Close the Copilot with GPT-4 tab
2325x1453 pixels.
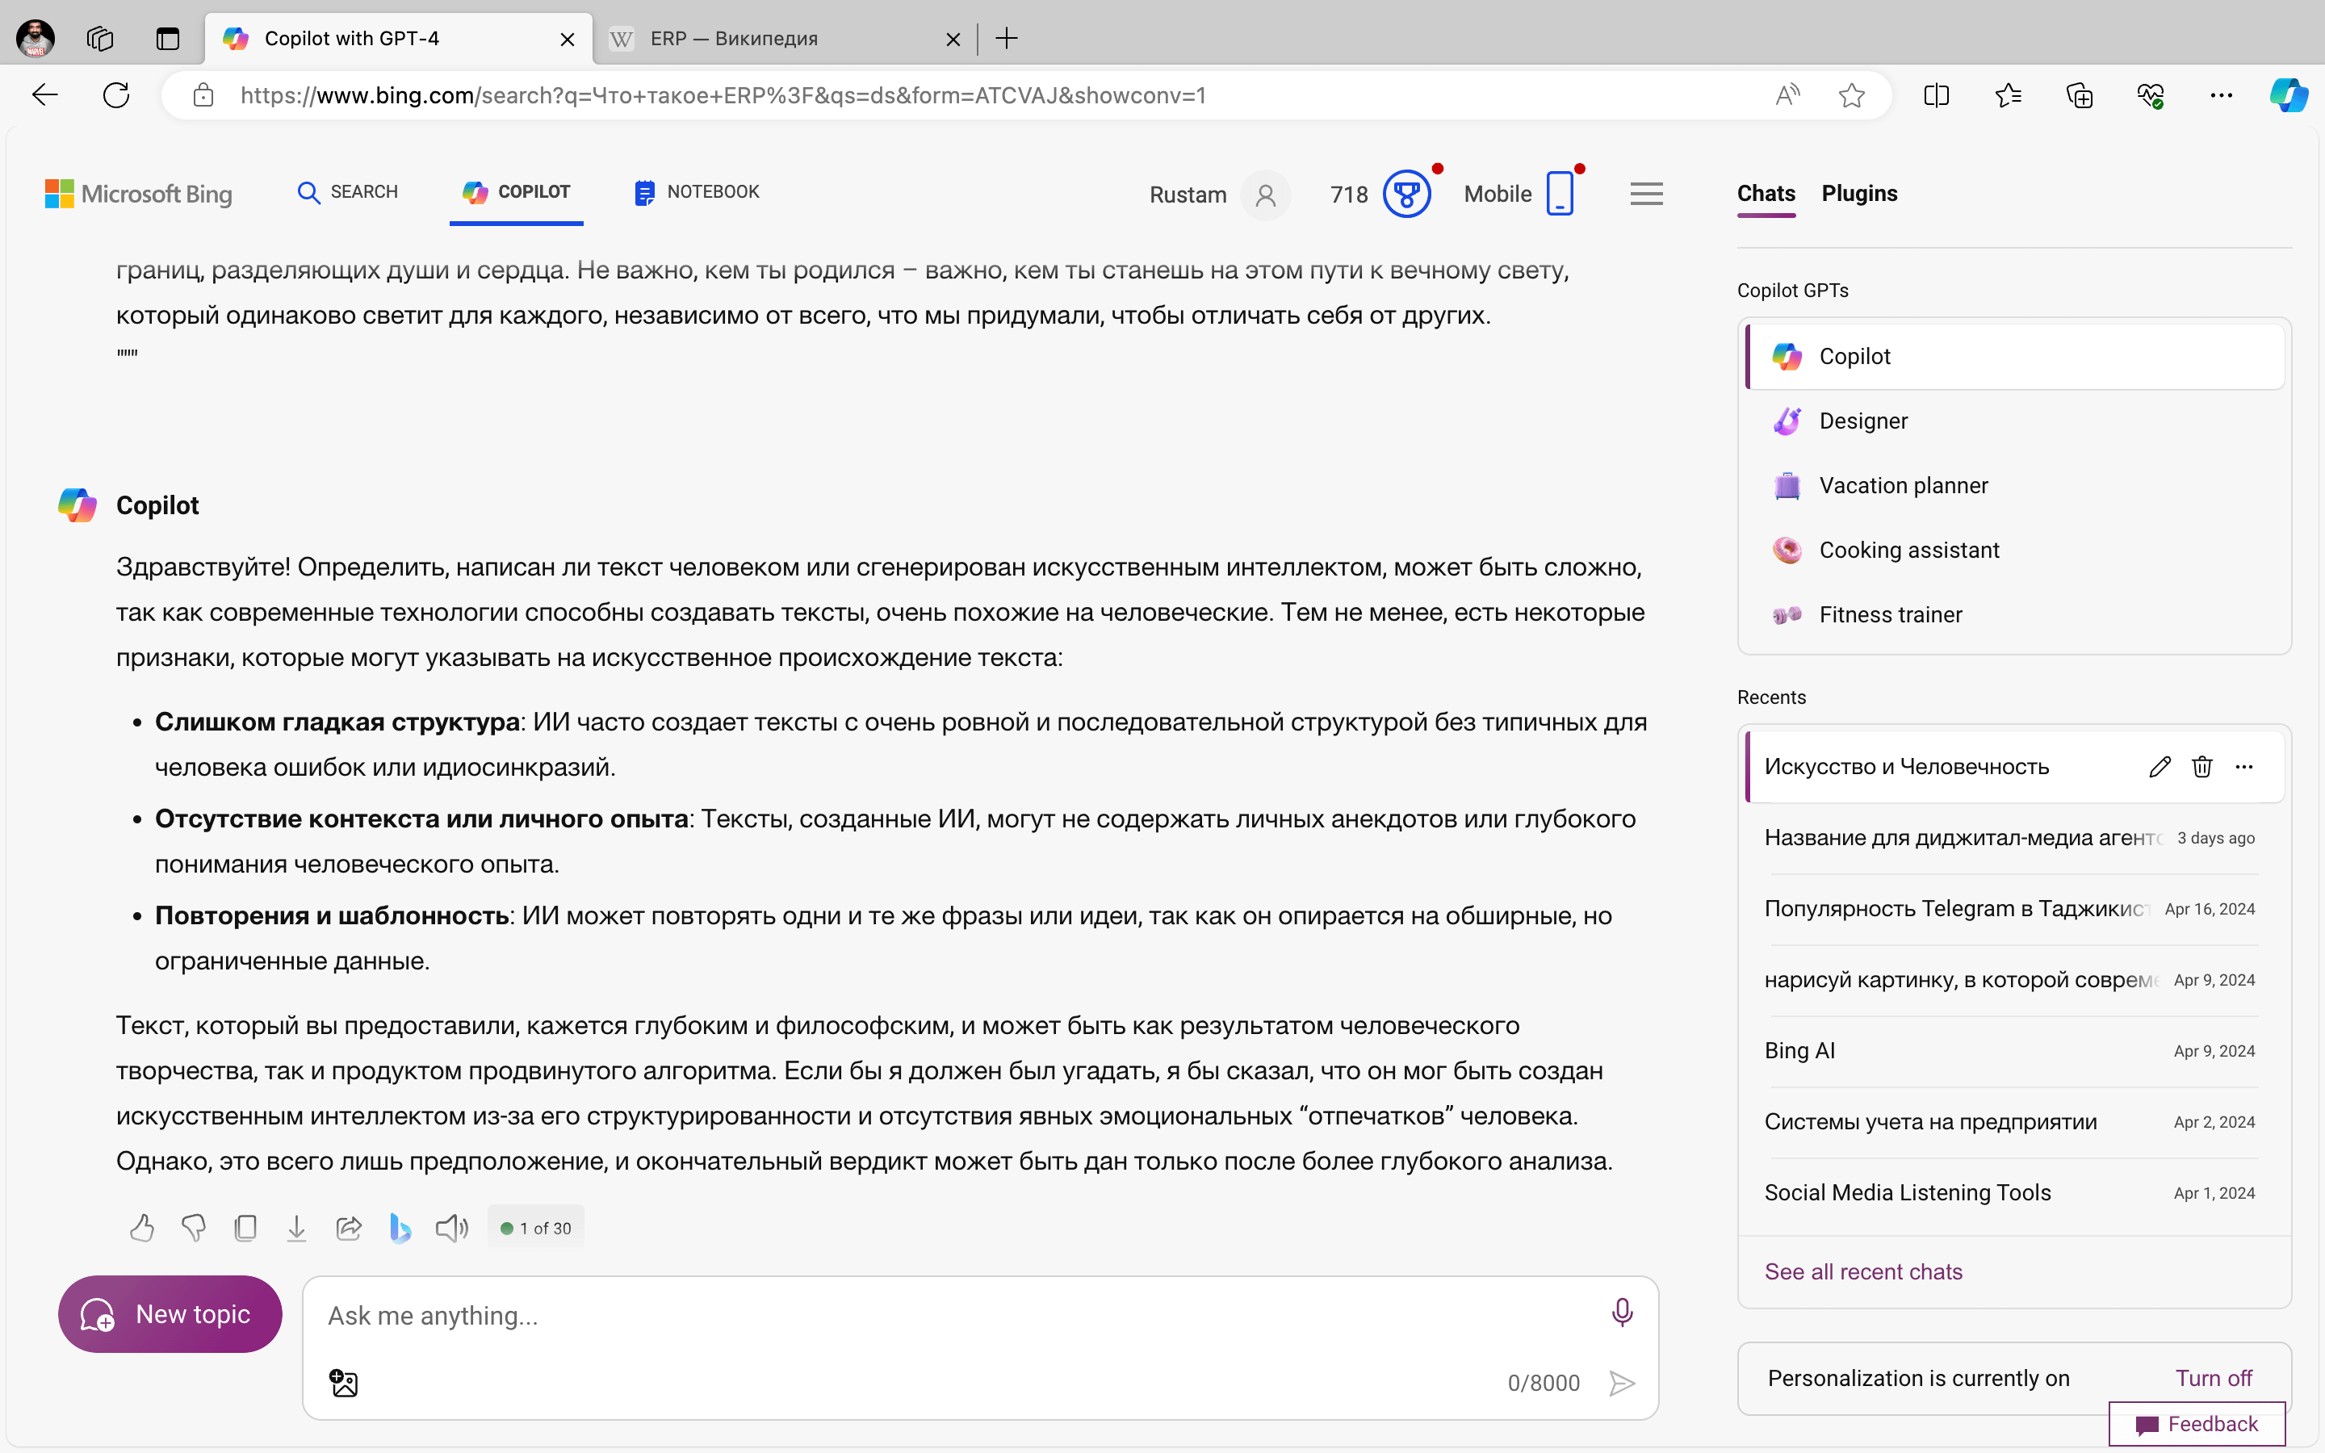tap(567, 40)
